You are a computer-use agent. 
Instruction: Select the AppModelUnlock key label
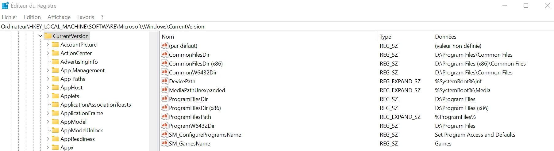(x=82, y=130)
